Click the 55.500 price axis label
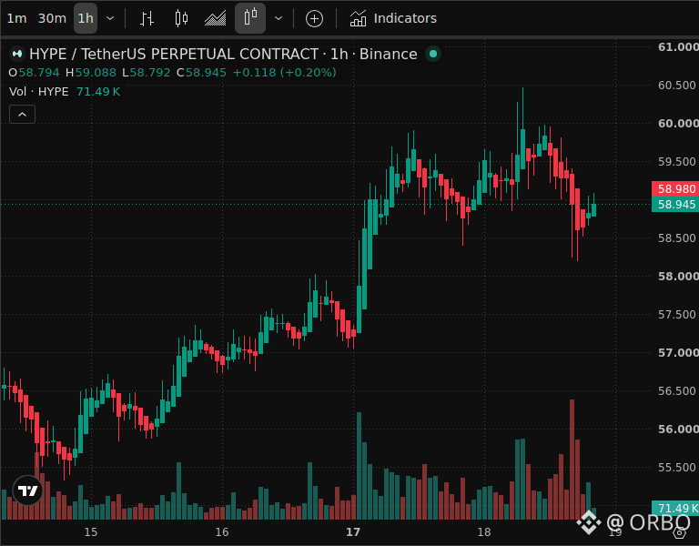 pos(677,468)
